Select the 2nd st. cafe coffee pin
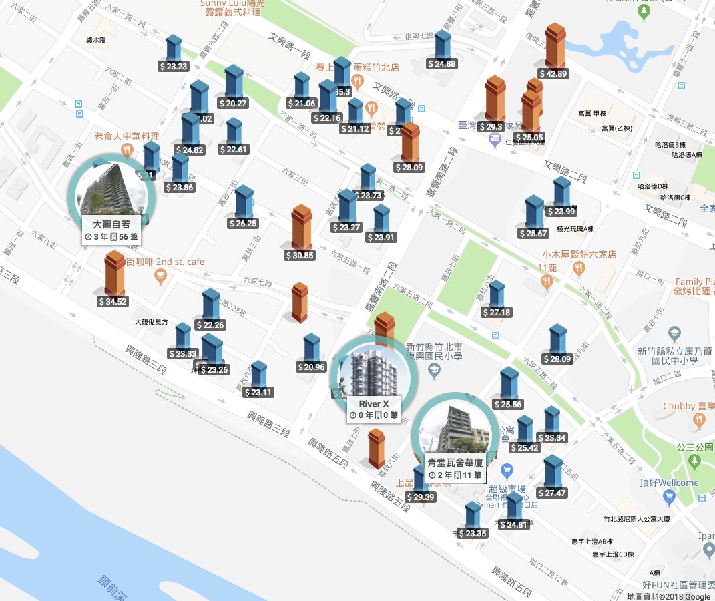Viewport: 715px width, 601px height. [x=160, y=276]
